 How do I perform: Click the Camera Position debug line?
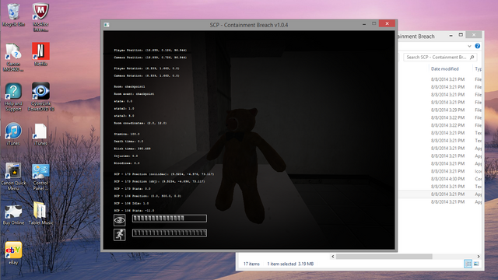point(150,58)
